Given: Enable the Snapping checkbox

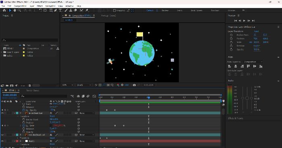Looking at the screenshot, I should coord(114,10).
